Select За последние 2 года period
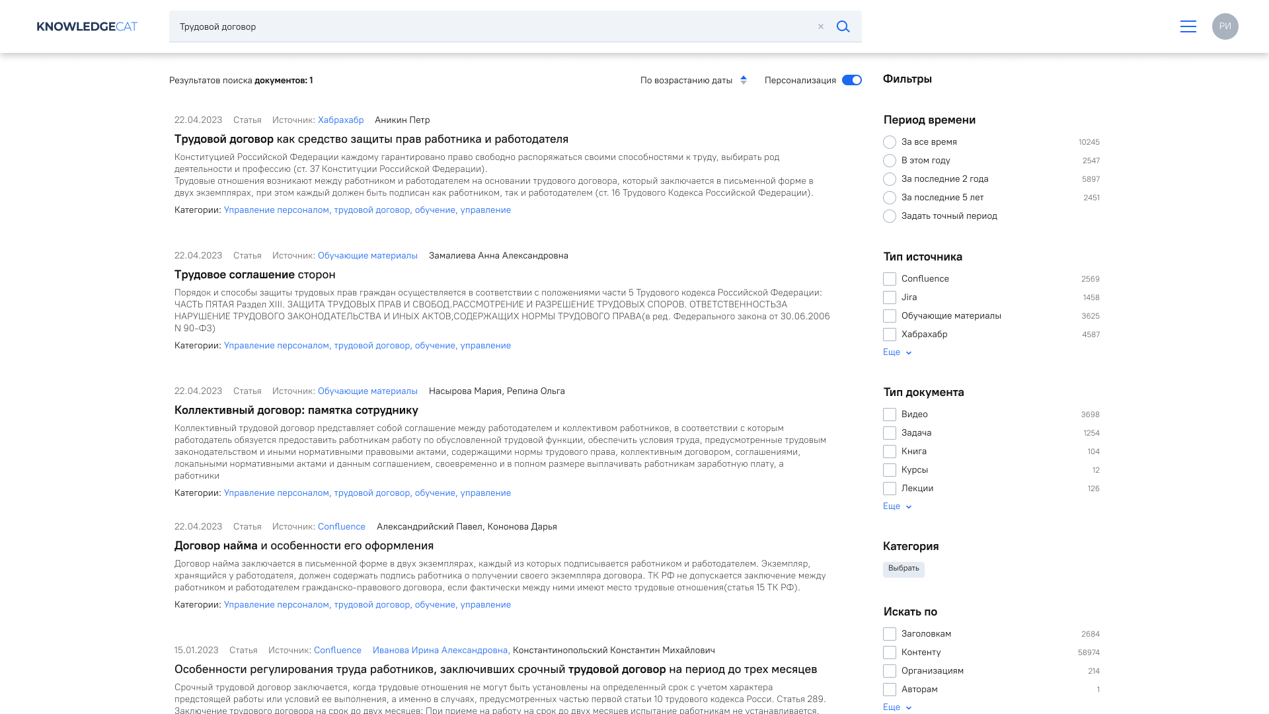 pos(890,179)
